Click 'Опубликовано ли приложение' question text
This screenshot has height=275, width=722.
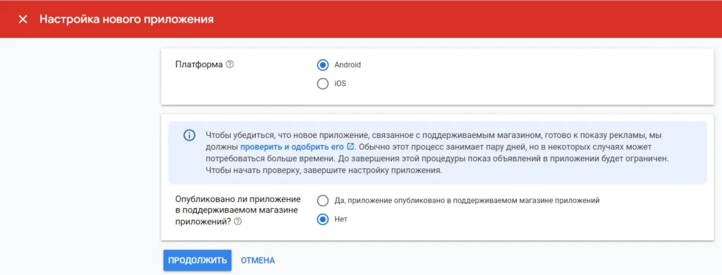click(238, 210)
